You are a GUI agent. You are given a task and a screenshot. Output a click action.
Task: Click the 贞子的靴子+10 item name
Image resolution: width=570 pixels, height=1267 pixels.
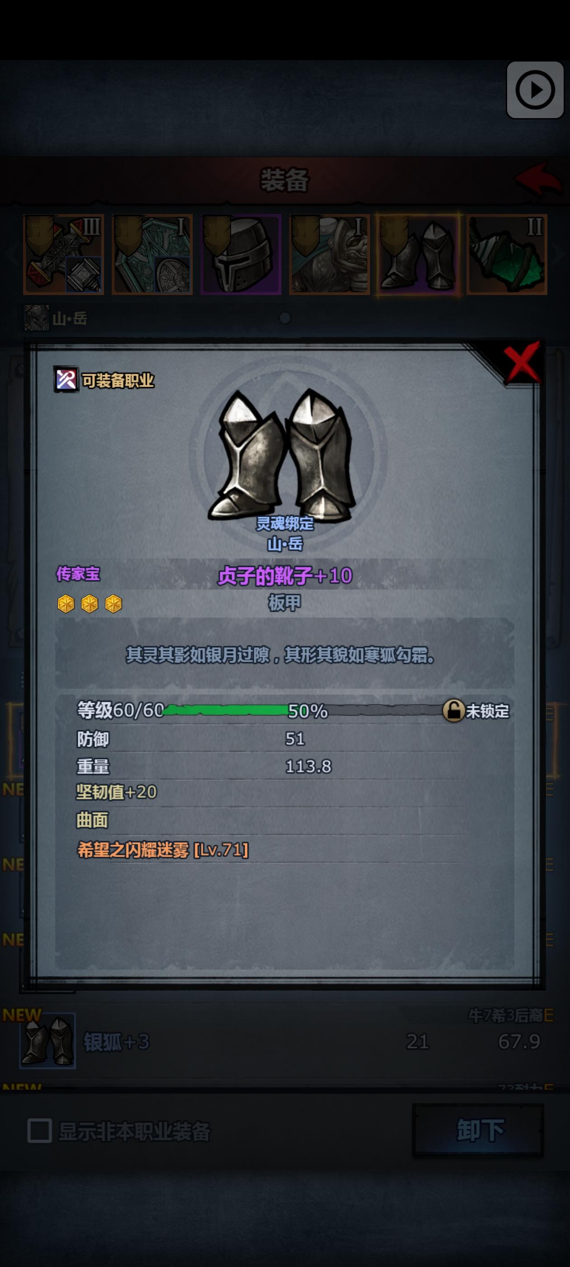tap(285, 576)
